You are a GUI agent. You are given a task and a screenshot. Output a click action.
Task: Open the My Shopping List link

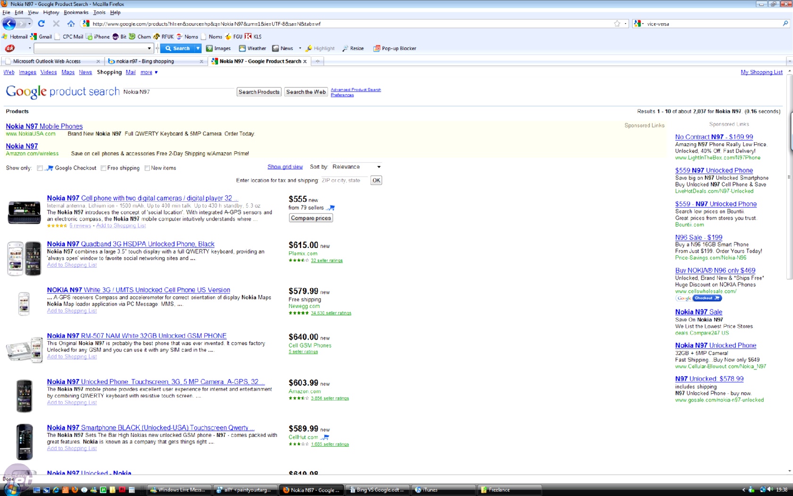[x=761, y=72]
